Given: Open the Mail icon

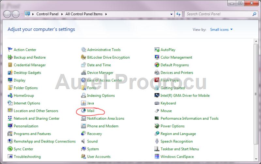Looking at the screenshot, I should [84, 111].
